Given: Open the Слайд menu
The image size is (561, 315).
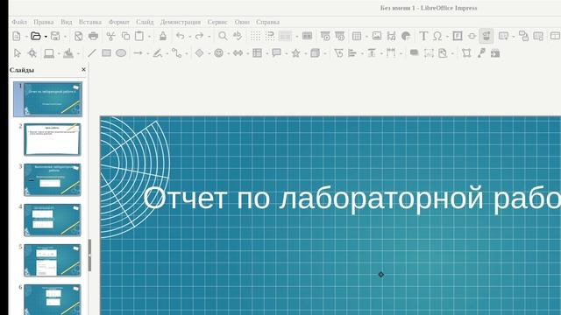Looking at the screenshot, I should click(145, 22).
